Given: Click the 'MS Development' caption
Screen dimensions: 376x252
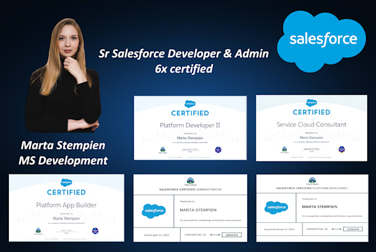Looking at the screenshot, I should coord(63,160).
